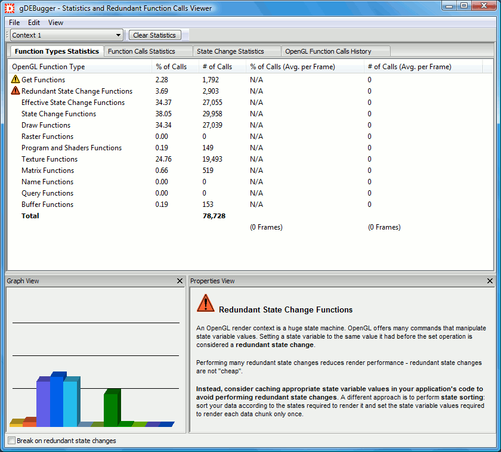Close the Properties View panel
The height and width of the screenshot is (452, 501).
pos(490,281)
